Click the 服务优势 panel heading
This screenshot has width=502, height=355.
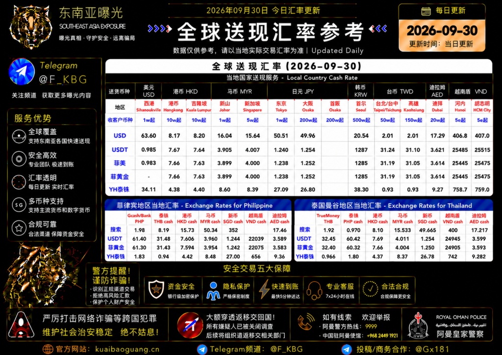[x=32, y=118]
